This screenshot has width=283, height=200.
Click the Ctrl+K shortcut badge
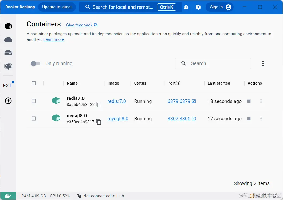click(167, 7)
